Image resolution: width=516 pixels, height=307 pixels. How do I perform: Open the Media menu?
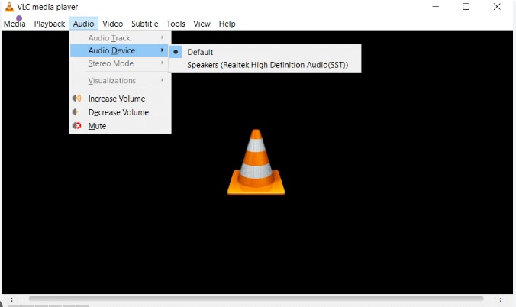pos(15,24)
